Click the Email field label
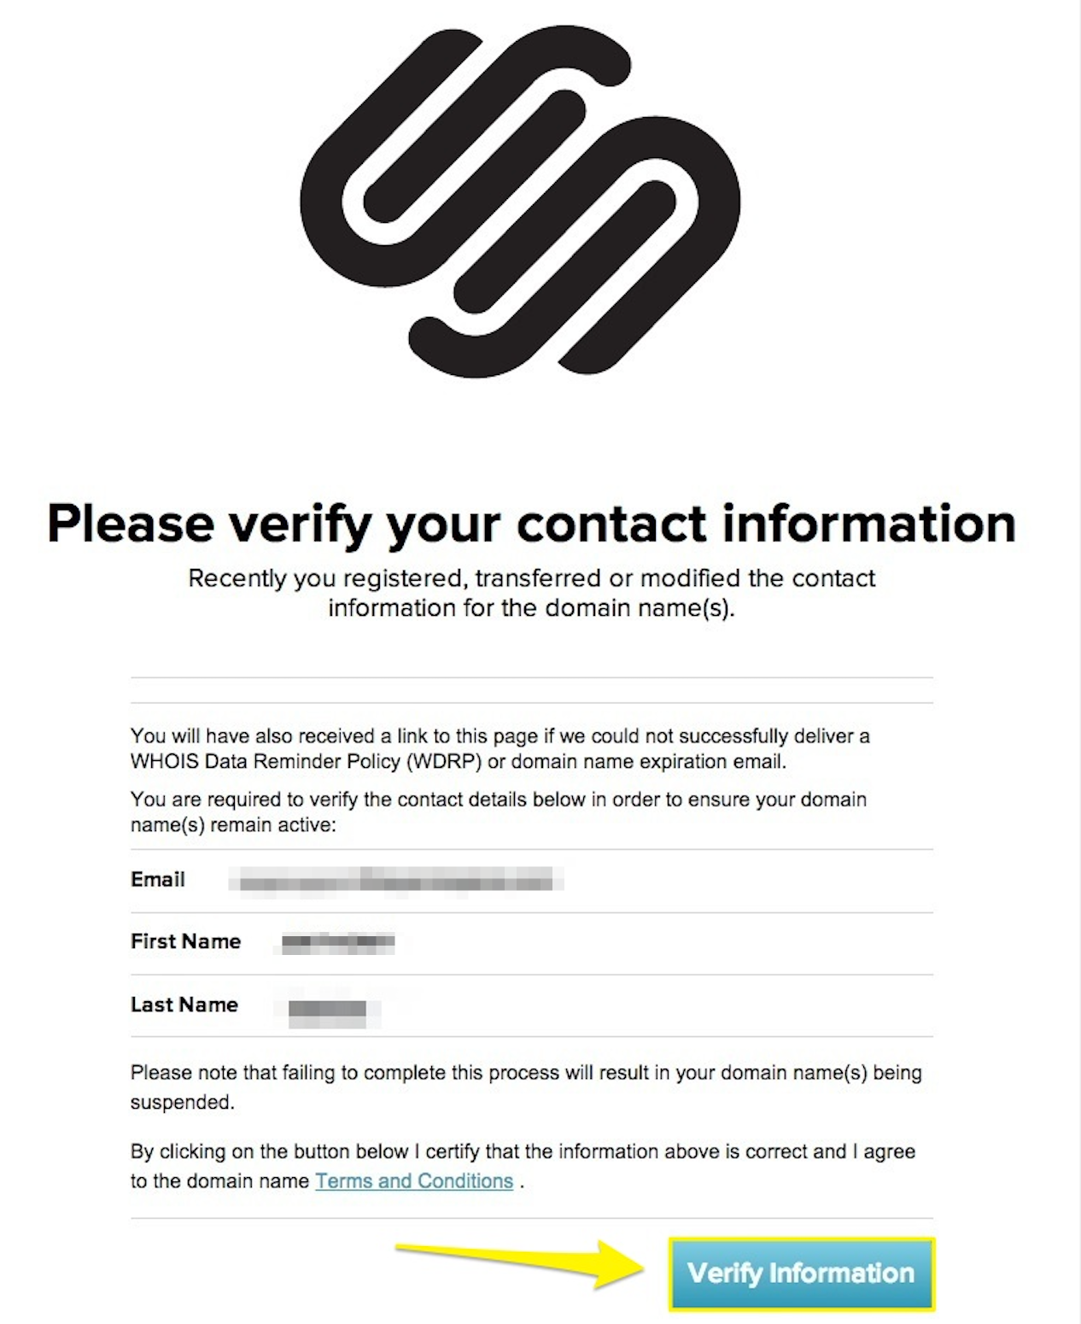Viewport: 1081px width, 1324px height. pos(158,880)
